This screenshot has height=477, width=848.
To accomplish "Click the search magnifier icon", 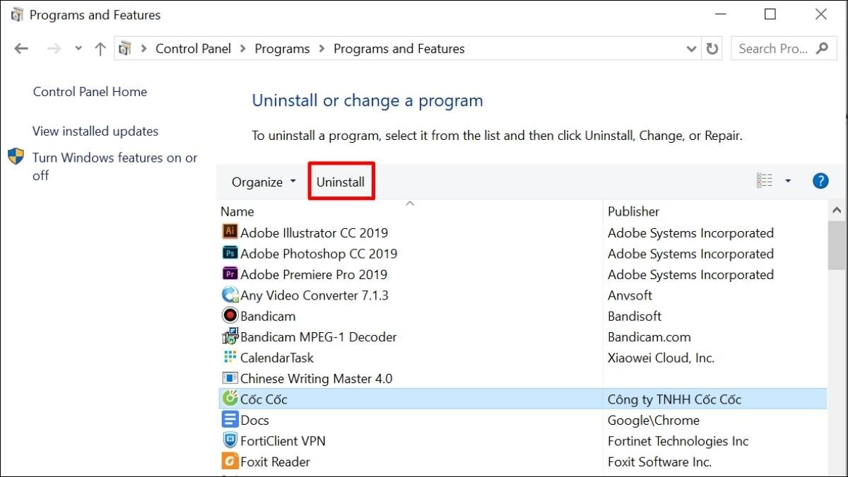I will pos(822,48).
